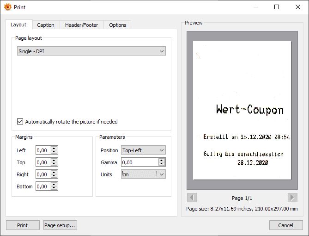Expand the Position Top-Left dropdown
Image resolution: width=309 pixels, height=236 pixels.
click(x=143, y=150)
